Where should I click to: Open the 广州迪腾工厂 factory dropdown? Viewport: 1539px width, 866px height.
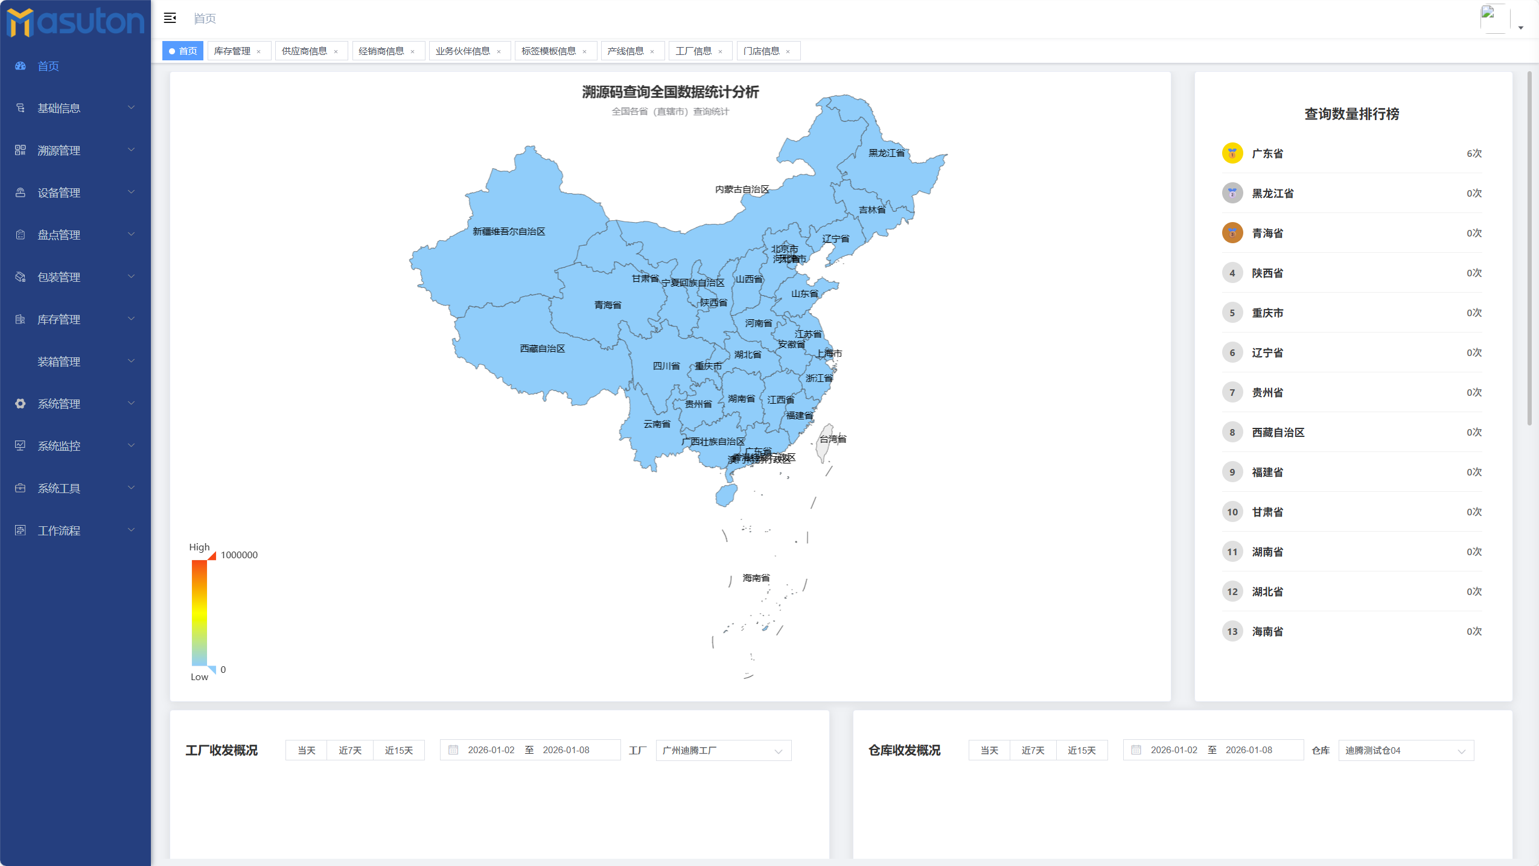[722, 750]
